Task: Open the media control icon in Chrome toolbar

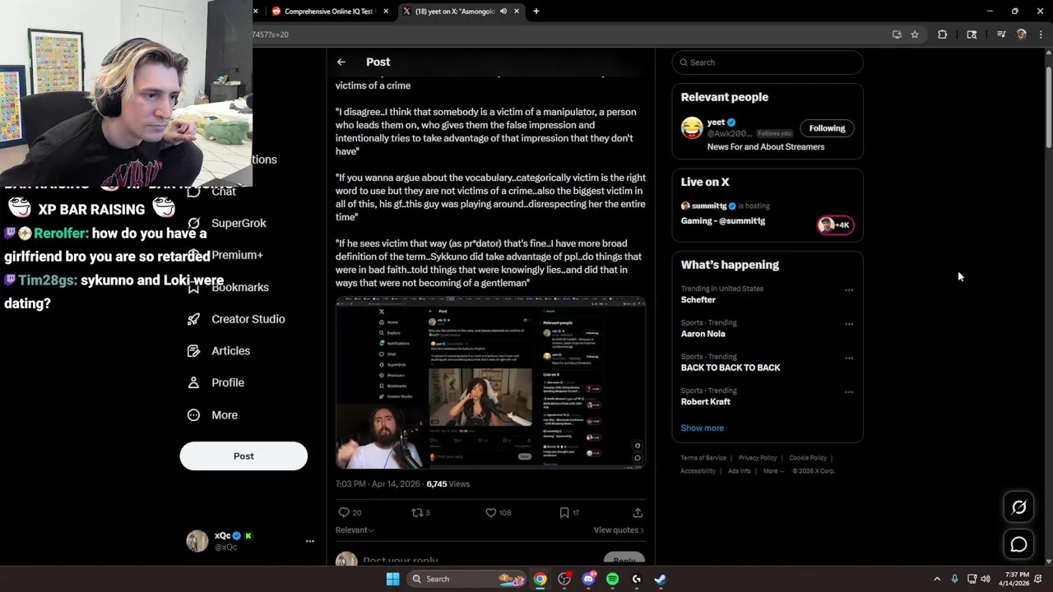Action: point(1001,35)
